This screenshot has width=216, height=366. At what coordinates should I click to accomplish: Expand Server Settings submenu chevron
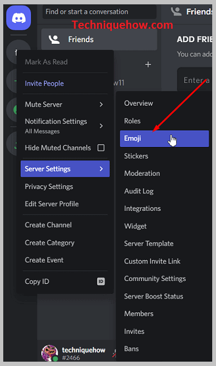click(x=101, y=169)
